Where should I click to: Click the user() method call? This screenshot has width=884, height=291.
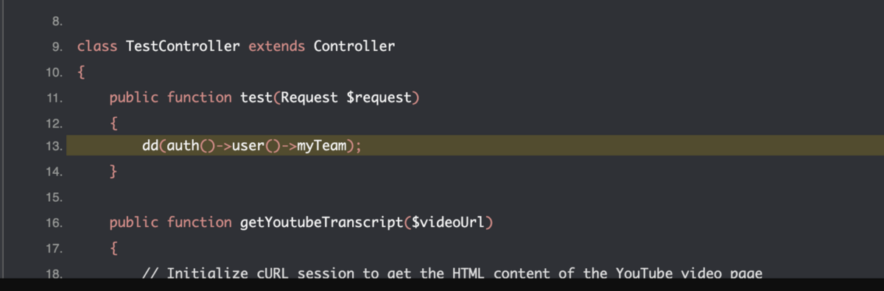pyautogui.click(x=256, y=146)
